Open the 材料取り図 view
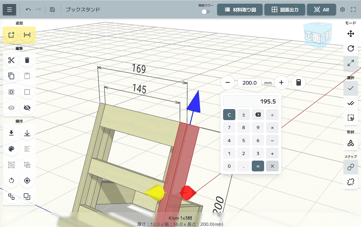Image resolution: width=361 pixels, height=227 pixels. pos(240,10)
